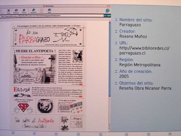Click 'Reseña Obra Nicanor Parra' text
The image size is (181, 136).
[145, 88]
